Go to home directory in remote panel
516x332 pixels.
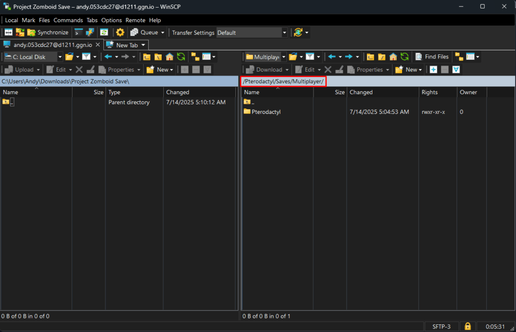(393, 57)
